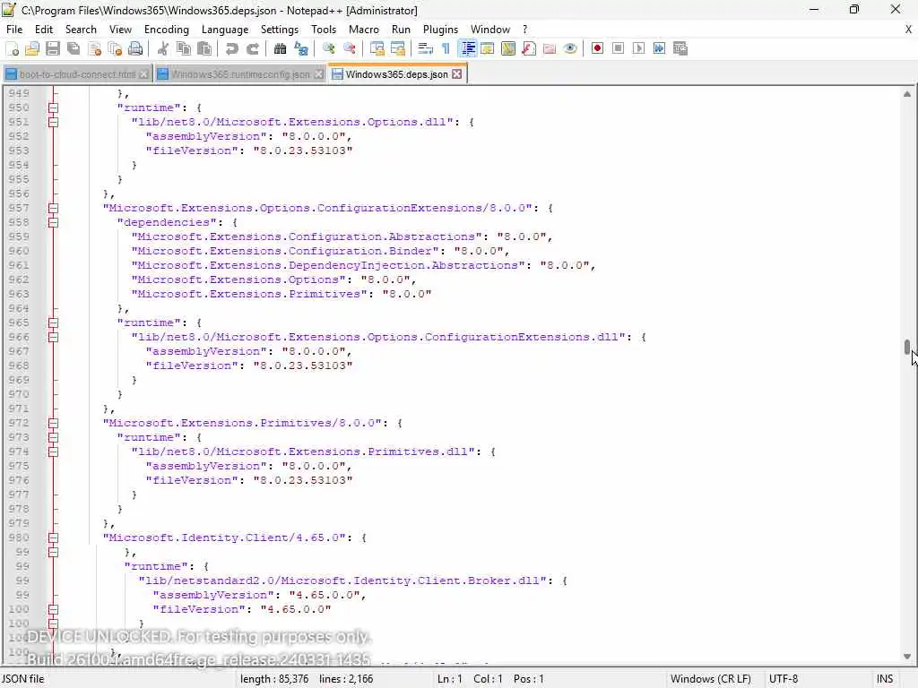
Task: Collapse fold marker at line 957
Action: coord(53,208)
